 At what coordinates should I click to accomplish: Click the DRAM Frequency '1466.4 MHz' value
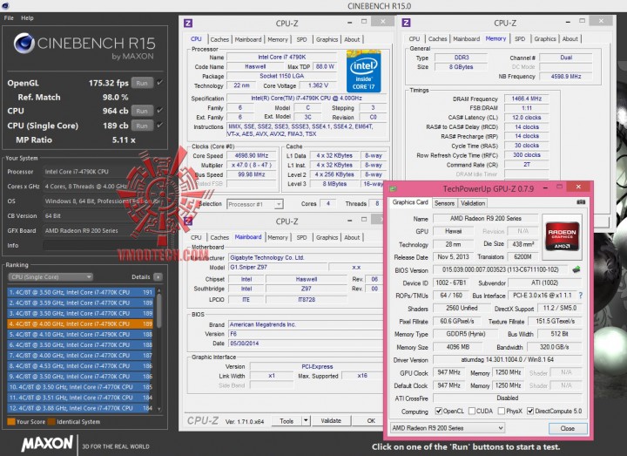click(526, 99)
